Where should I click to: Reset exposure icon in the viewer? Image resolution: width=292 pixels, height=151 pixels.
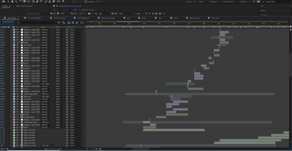[x=160, y=13]
